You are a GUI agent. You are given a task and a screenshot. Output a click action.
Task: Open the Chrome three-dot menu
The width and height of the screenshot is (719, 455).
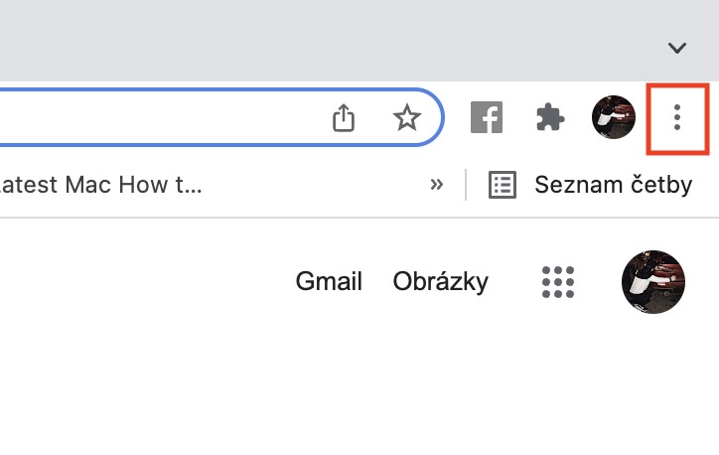tap(677, 118)
